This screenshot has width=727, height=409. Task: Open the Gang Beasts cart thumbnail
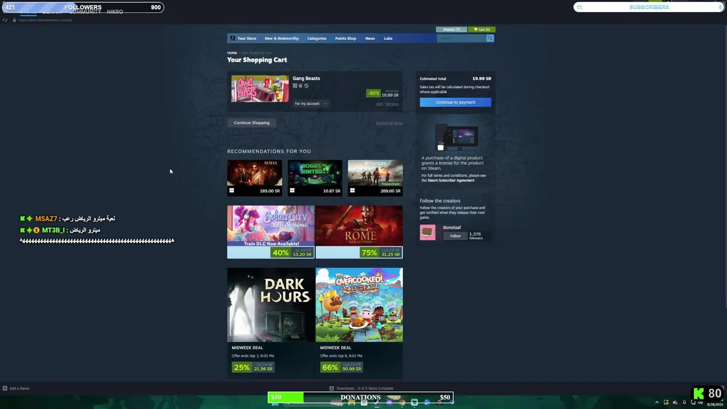click(x=260, y=89)
